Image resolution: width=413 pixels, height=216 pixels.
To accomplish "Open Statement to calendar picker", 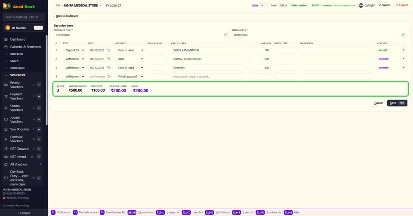I will 404,35.
